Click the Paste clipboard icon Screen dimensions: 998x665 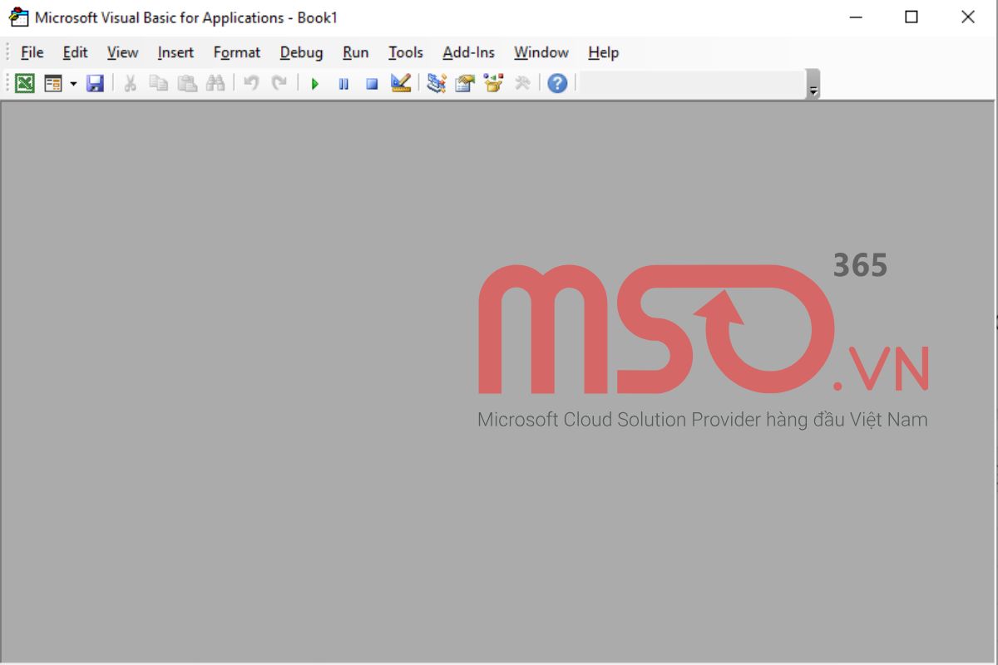tap(187, 83)
